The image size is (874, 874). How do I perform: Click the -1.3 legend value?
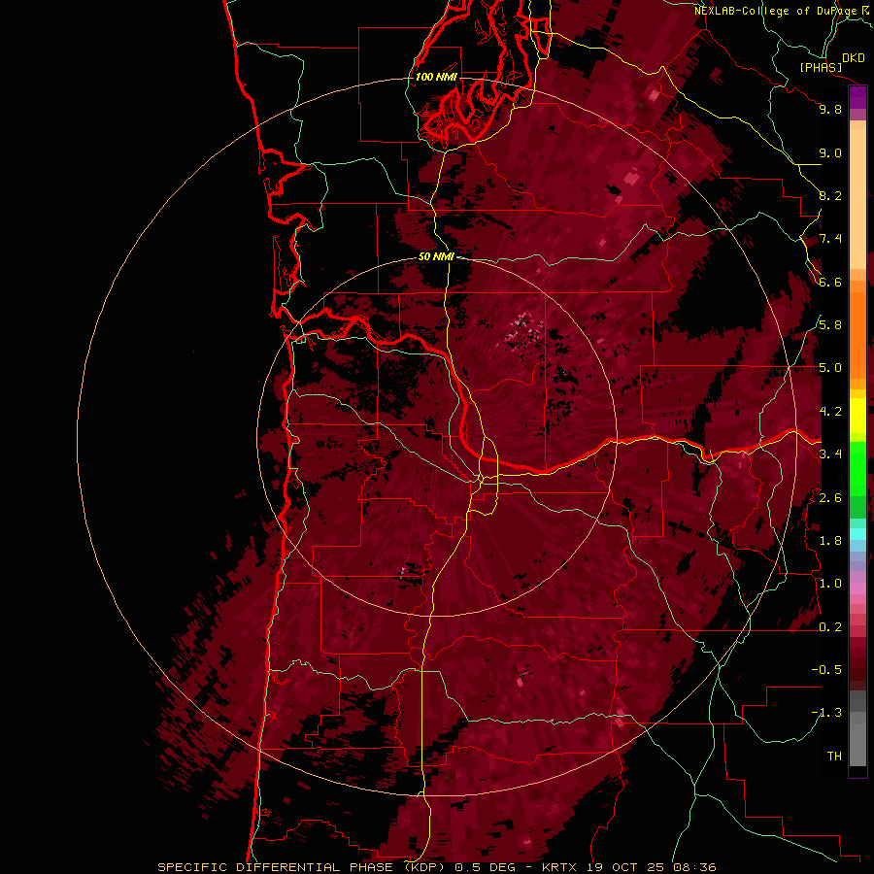[x=826, y=713]
